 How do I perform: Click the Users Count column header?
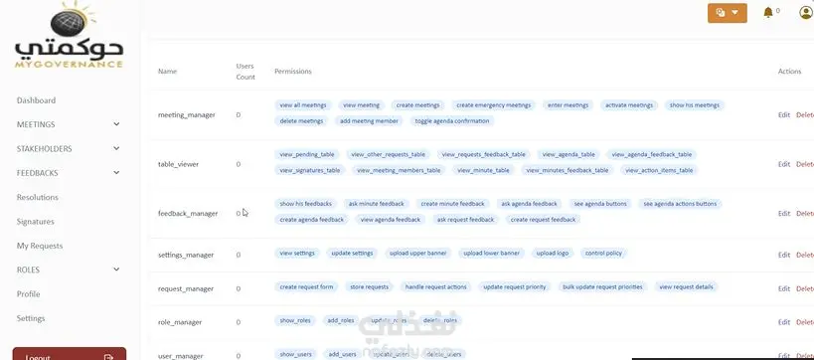(245, 72)
